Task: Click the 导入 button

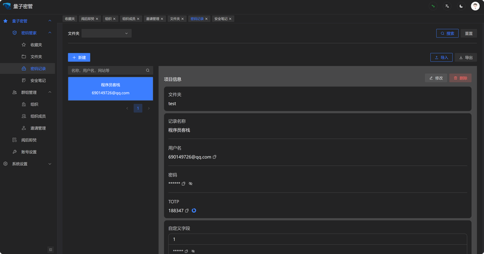Action: point(442,57)
